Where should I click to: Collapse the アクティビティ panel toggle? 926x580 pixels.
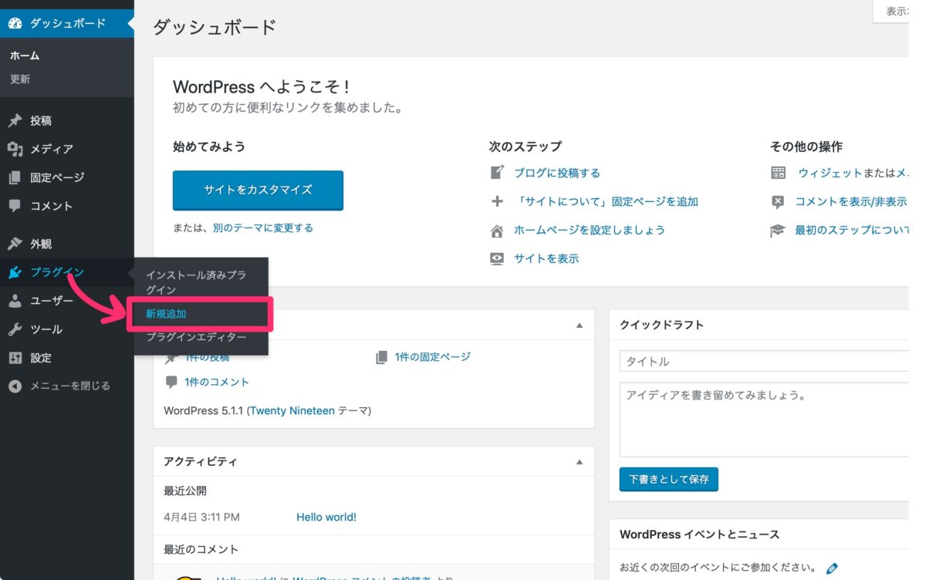click(580, 462)
